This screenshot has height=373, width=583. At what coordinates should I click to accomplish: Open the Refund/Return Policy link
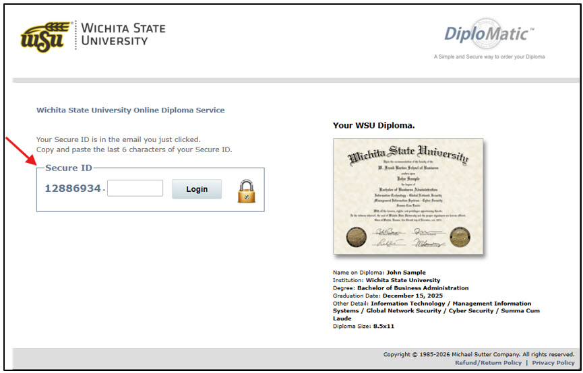click(x=488, y=363)
